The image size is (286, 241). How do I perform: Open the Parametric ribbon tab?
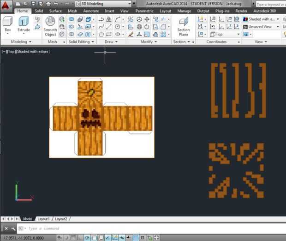coord(144,11)
